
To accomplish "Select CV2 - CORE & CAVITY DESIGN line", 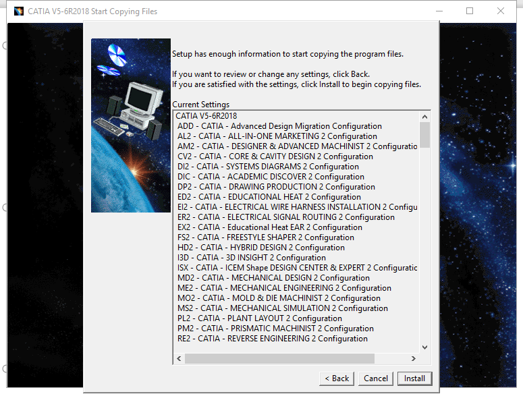I will pyautogui.click(x=275, y=157).
